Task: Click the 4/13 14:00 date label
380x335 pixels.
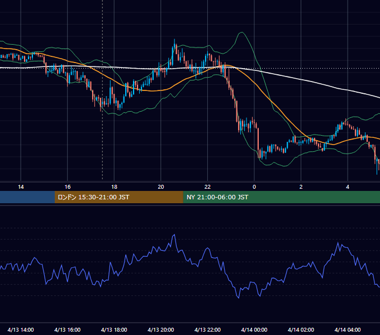Action: 21,329
